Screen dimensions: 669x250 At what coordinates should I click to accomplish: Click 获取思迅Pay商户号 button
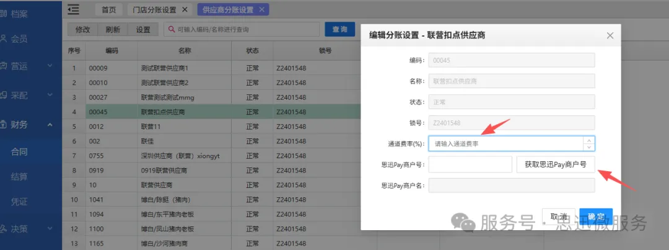point(556,164)
